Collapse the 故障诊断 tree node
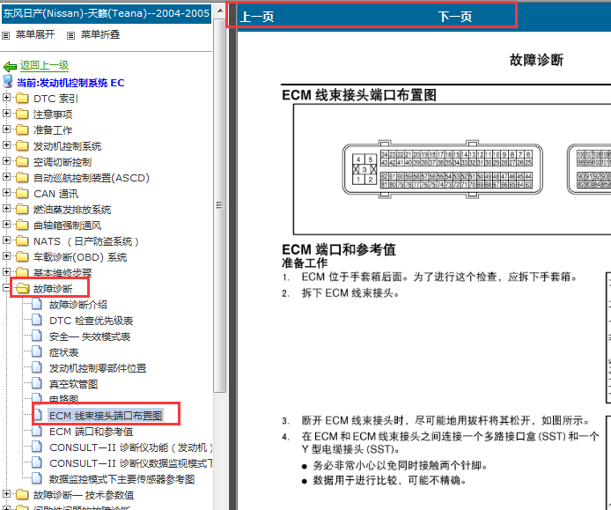The width and height of the screenshot is (611, 510). 6,288
